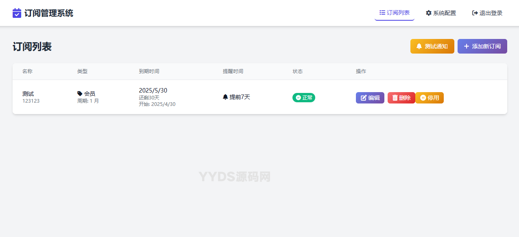The image size is (519, 237).
Task: Click 退出登录 to log out
Action: point(487,13)
